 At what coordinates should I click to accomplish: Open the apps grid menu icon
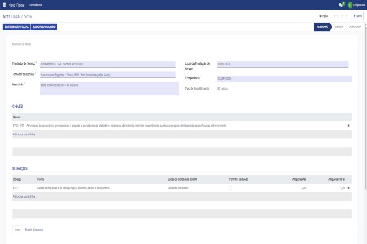pos(6,4)
